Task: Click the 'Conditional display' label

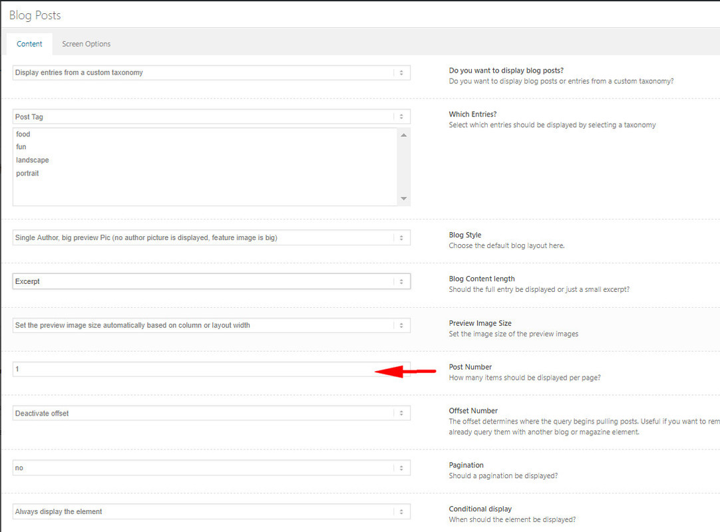Action: [x=480, y=509]
